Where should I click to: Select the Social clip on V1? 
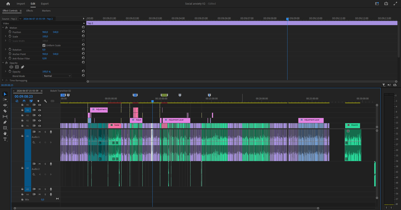point(115,125)
